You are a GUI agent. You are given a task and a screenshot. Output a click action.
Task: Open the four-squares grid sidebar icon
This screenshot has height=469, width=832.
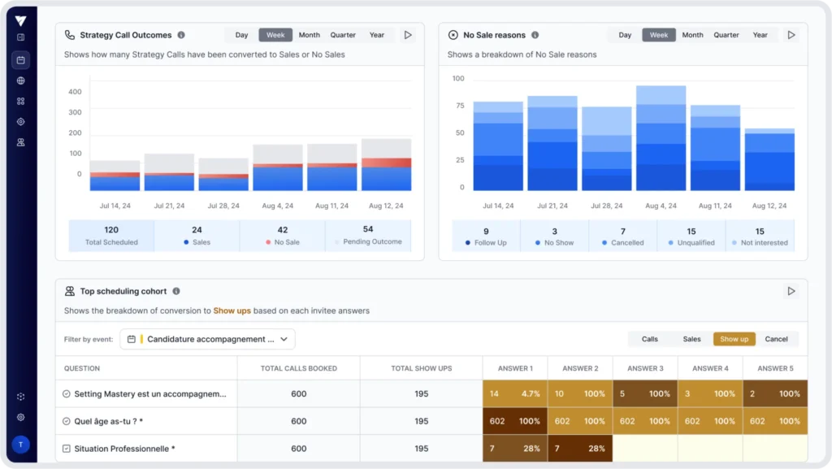(x=20, y=101)
